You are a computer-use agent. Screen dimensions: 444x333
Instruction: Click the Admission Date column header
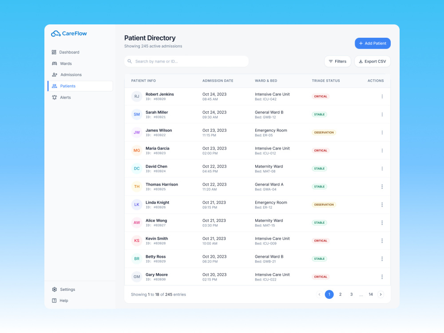point(218,81)
